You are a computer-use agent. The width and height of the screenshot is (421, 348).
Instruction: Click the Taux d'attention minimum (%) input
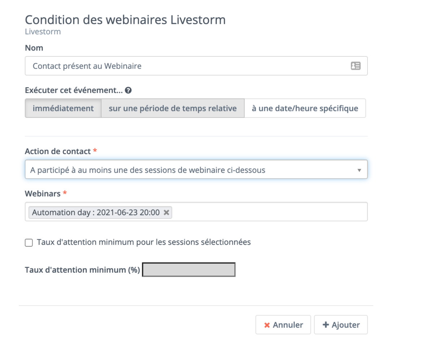(189, 270)
